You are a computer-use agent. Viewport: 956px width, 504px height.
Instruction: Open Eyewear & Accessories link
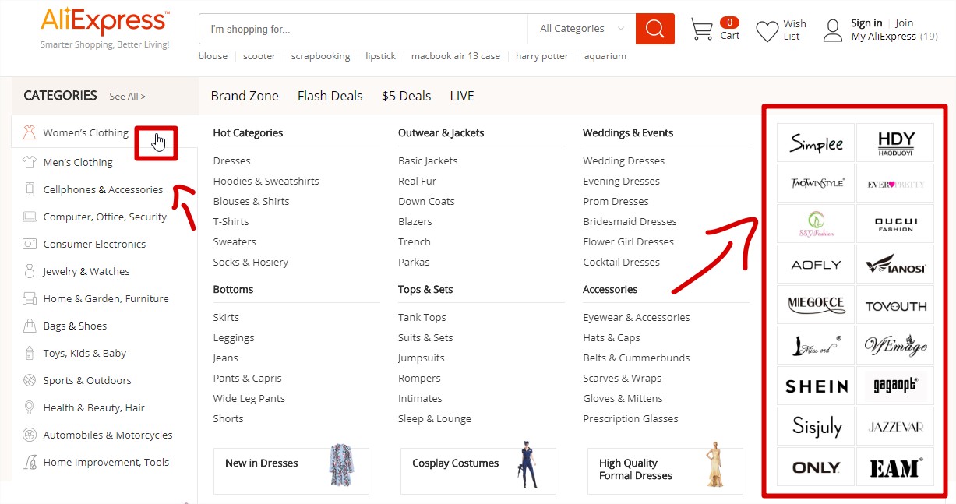coord(637,317)
